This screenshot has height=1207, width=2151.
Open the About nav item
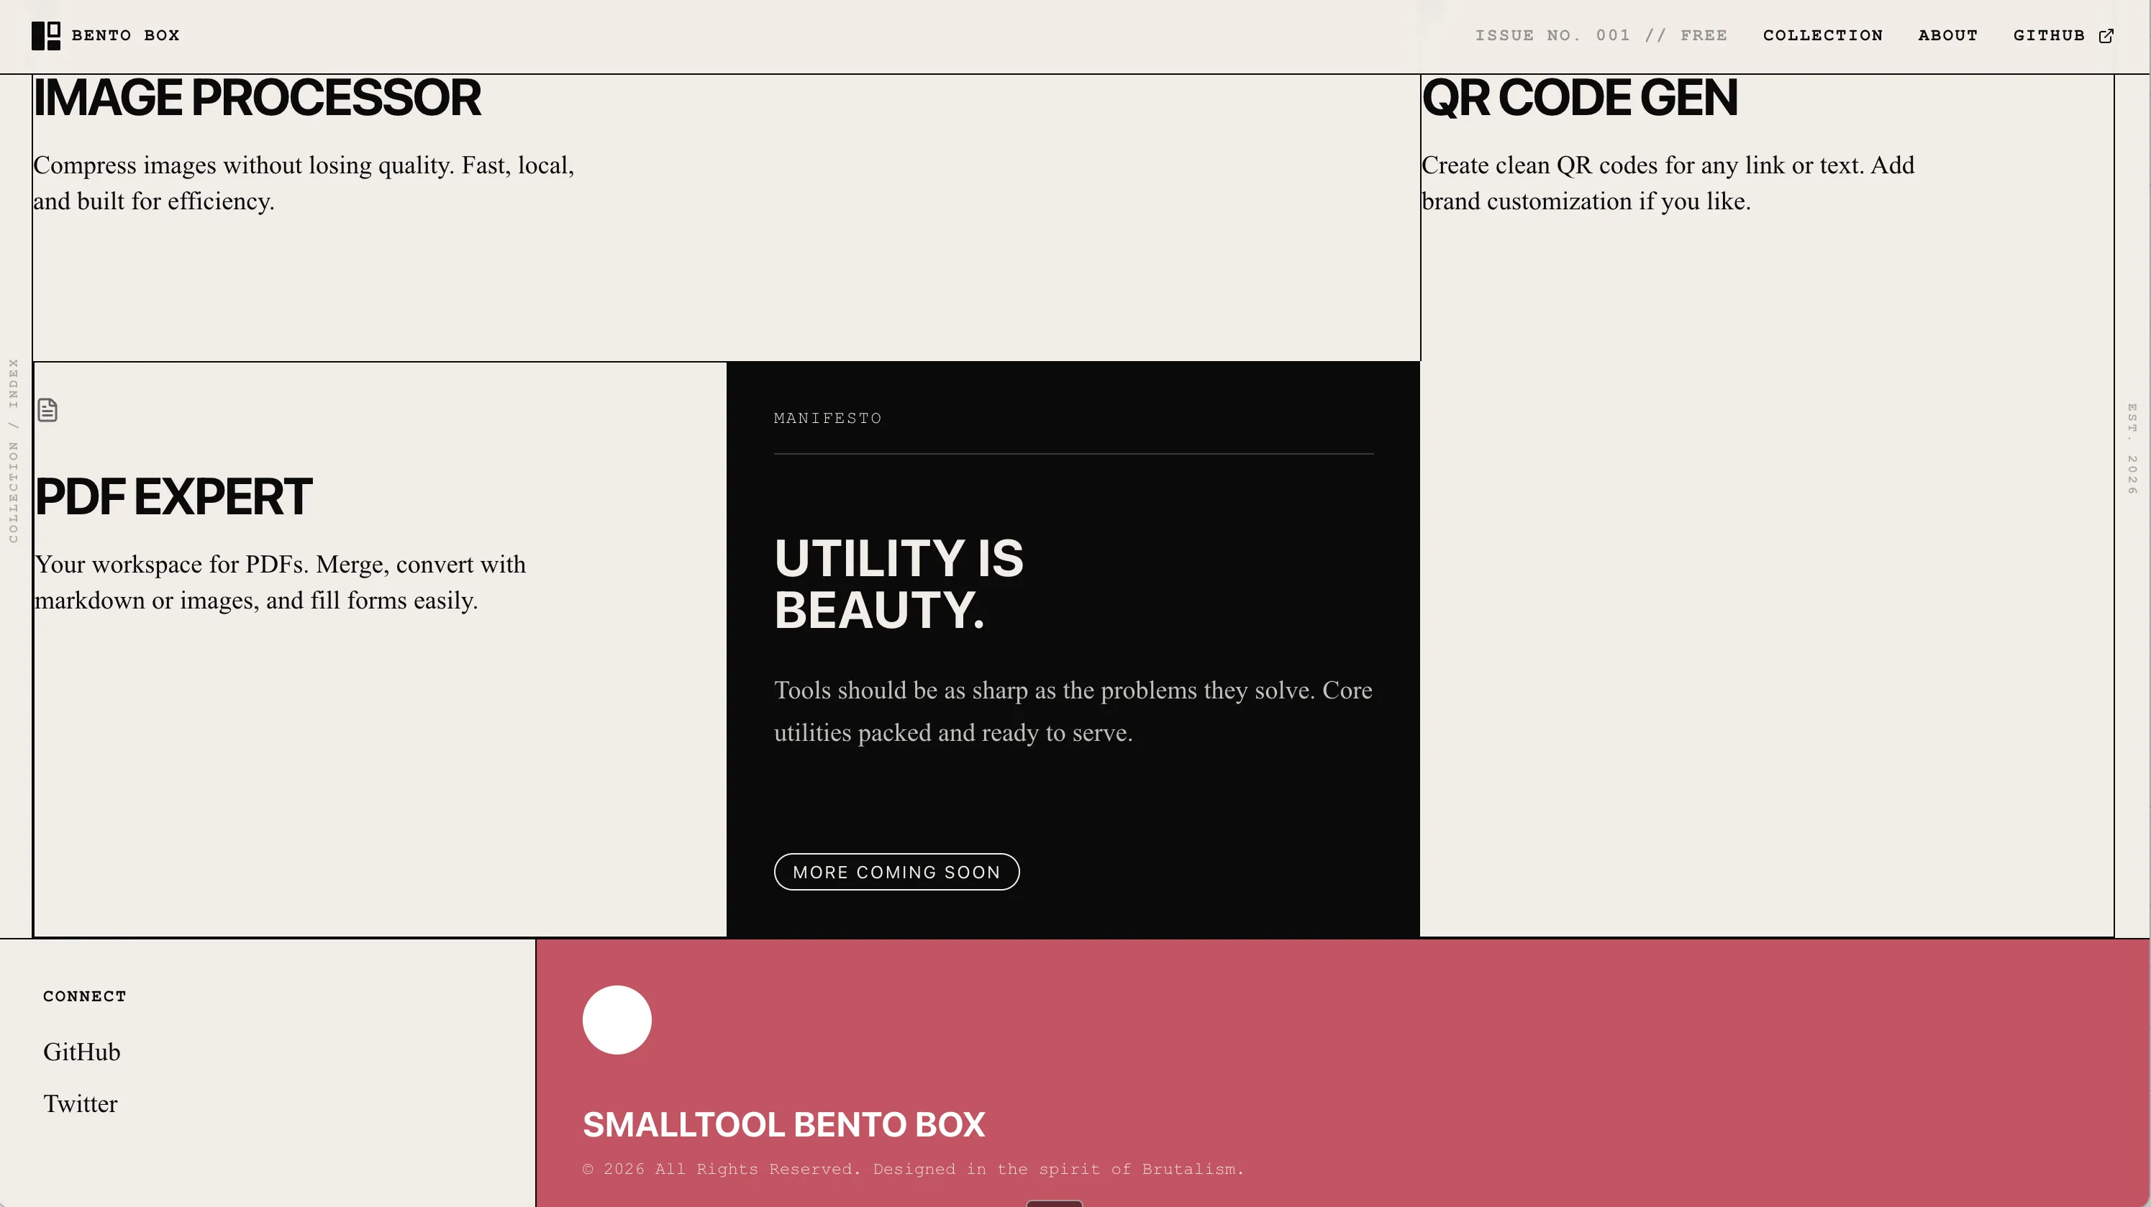(x=1947, y=36)
